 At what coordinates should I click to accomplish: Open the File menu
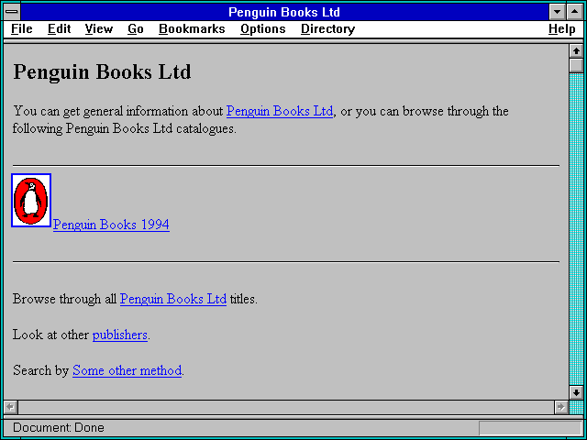(x=22, y=28)
